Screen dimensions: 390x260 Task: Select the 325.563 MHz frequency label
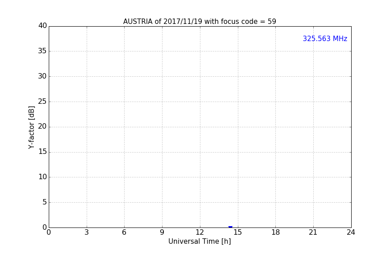coord(325,38)
